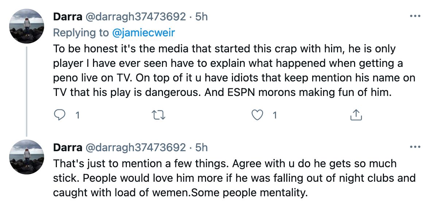The height and width of the screenshot is (205, 431).
Task: Open the tweet mentioning night clubs
Action: tap(233, 178)
